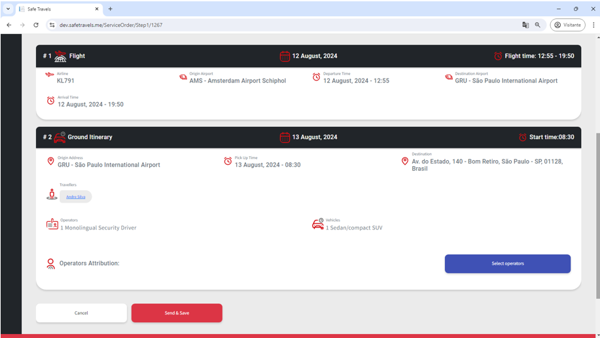Expand the tab search dropdown arrow
This screenshot has height=338, width=600.
pyautogui.click(x=9, y=9)
